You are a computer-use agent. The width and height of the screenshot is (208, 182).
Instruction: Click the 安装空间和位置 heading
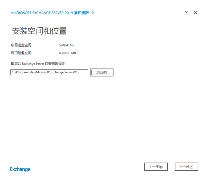pyautogui.click(x=39, y=31)
